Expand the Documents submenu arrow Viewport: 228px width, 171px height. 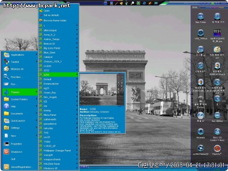tap(36, 113)
